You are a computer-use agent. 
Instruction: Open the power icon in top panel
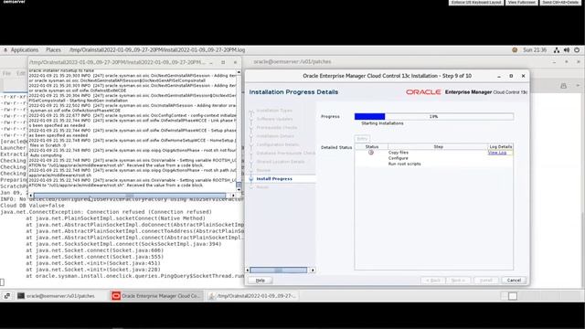577,50
